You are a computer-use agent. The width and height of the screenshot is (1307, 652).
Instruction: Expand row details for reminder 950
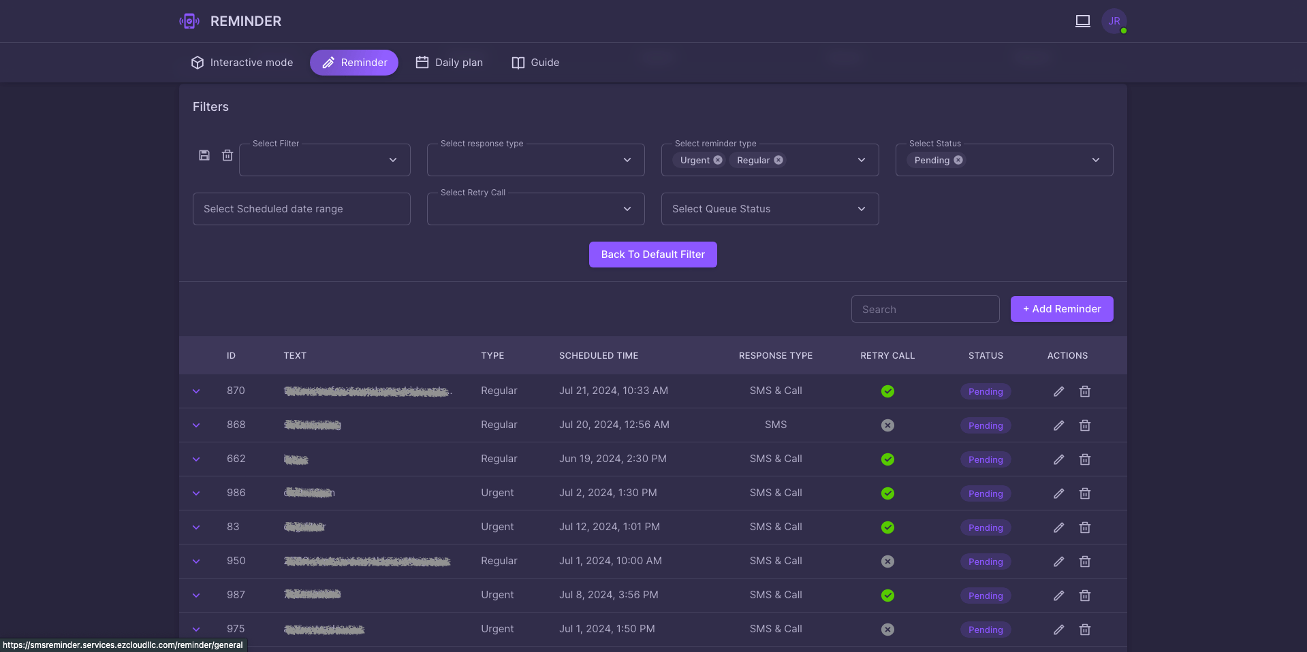click(x=196, y=561)
